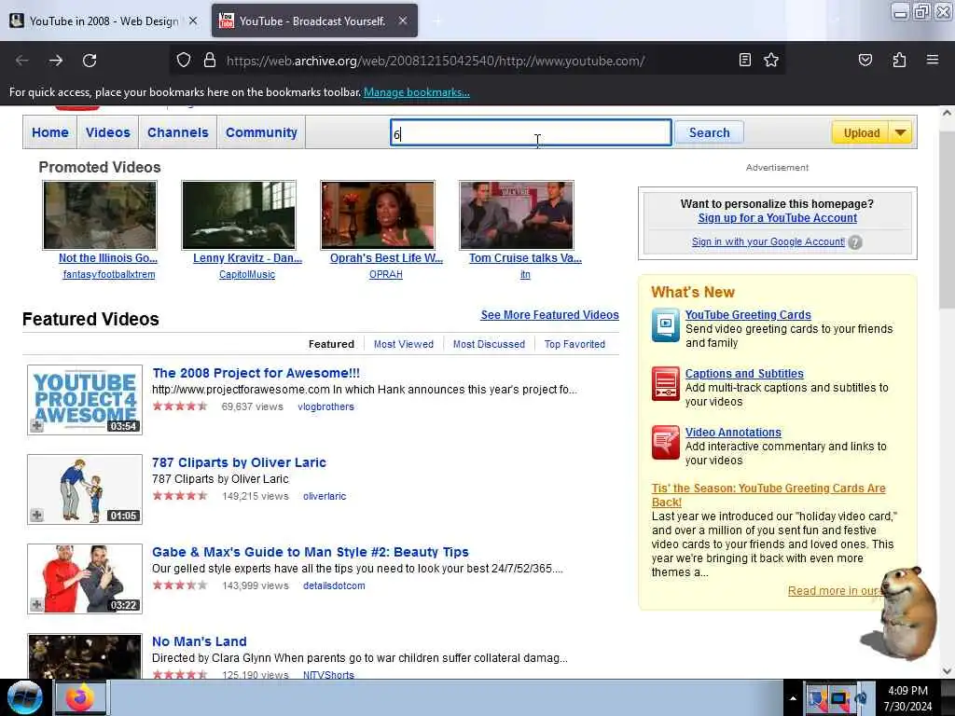
Task: Click the address bar URL
Action: point(436,61)
